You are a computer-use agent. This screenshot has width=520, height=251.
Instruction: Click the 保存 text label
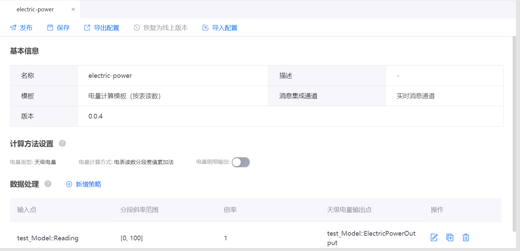pos(63,28)
